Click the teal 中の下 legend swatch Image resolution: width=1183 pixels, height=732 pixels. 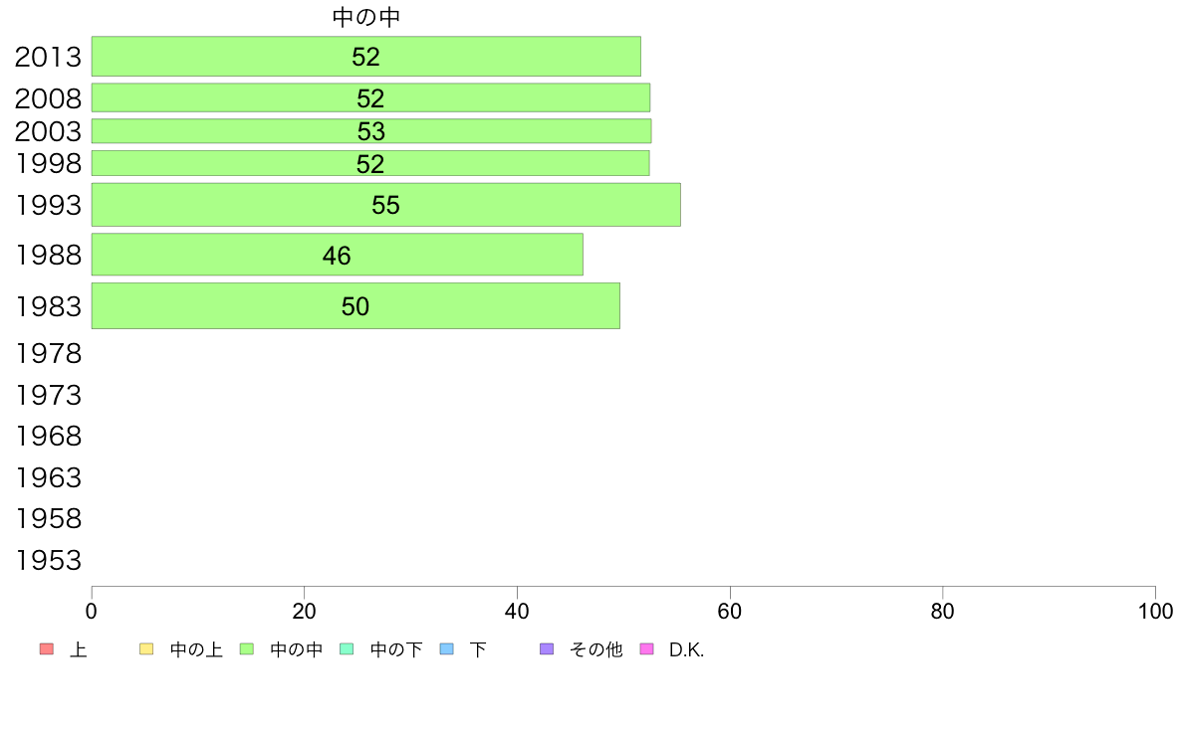tap(348, 649)
